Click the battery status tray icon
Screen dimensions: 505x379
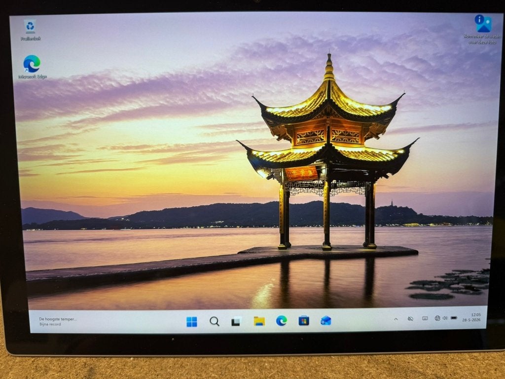click(454, 318)
